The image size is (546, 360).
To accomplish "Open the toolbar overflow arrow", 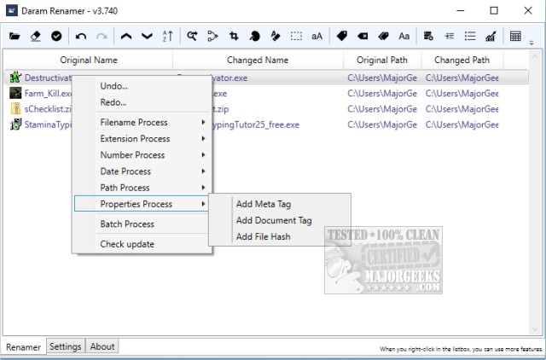I will (x=531, y=44).
